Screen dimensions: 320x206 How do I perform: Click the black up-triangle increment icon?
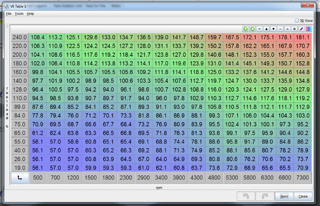point(266,29)
